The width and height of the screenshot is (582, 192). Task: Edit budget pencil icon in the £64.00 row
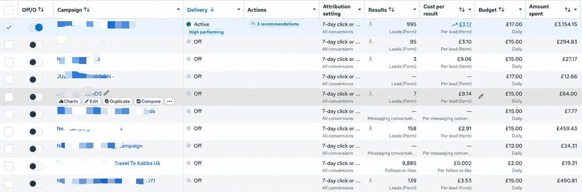(x=481, y=97)
